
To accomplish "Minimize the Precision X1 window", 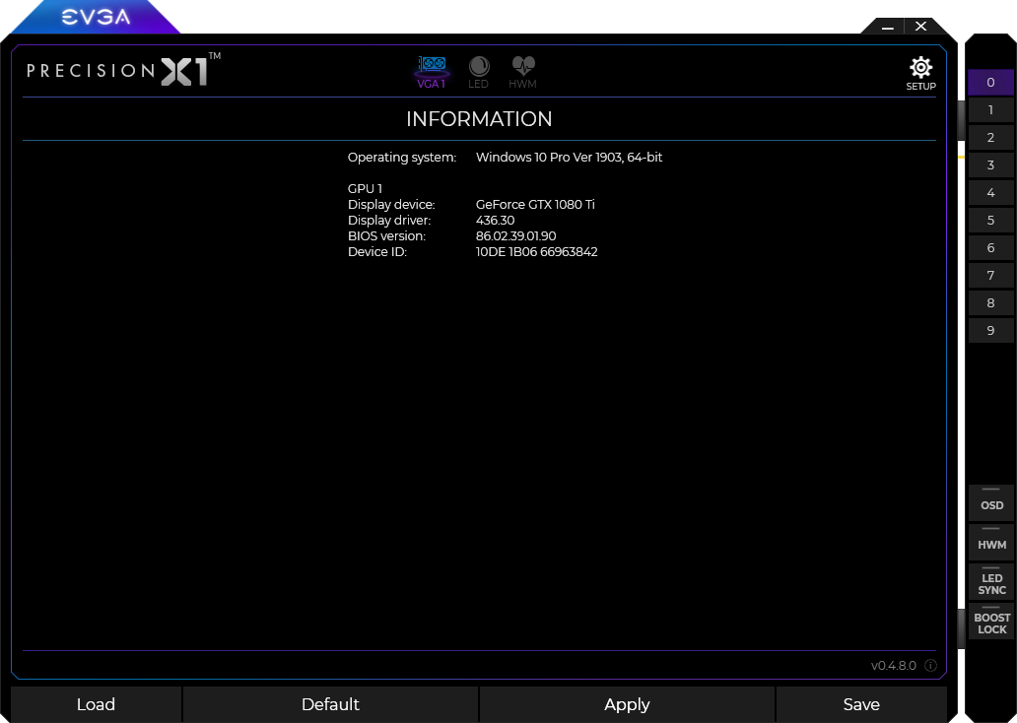I will tap(888, 27).
